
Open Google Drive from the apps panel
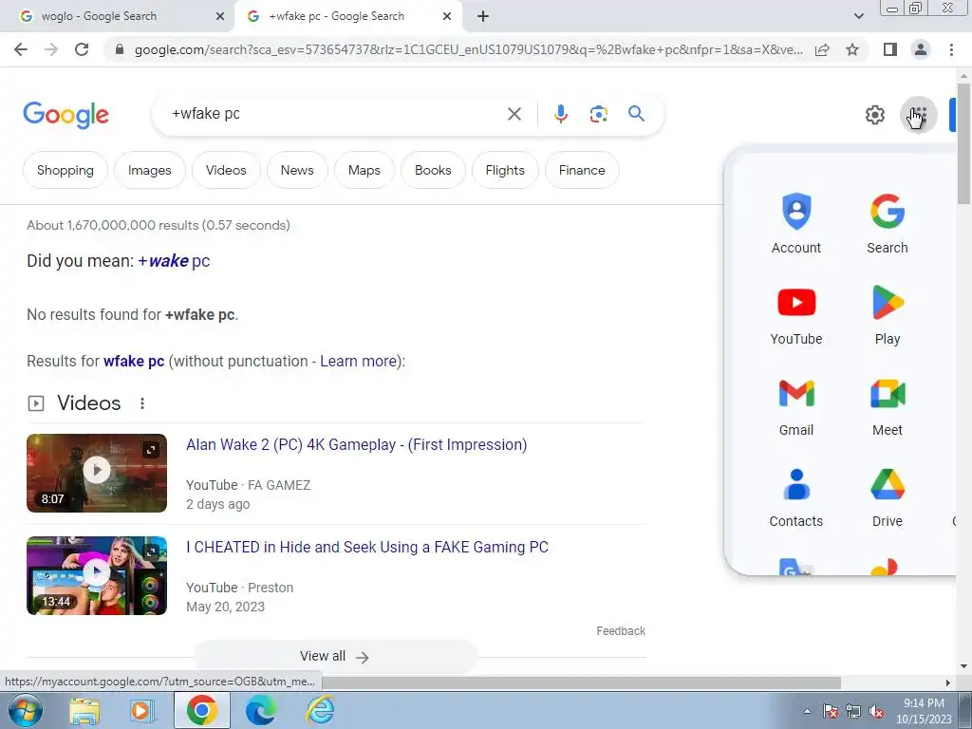pyautogui.click(x=888, y=497)
